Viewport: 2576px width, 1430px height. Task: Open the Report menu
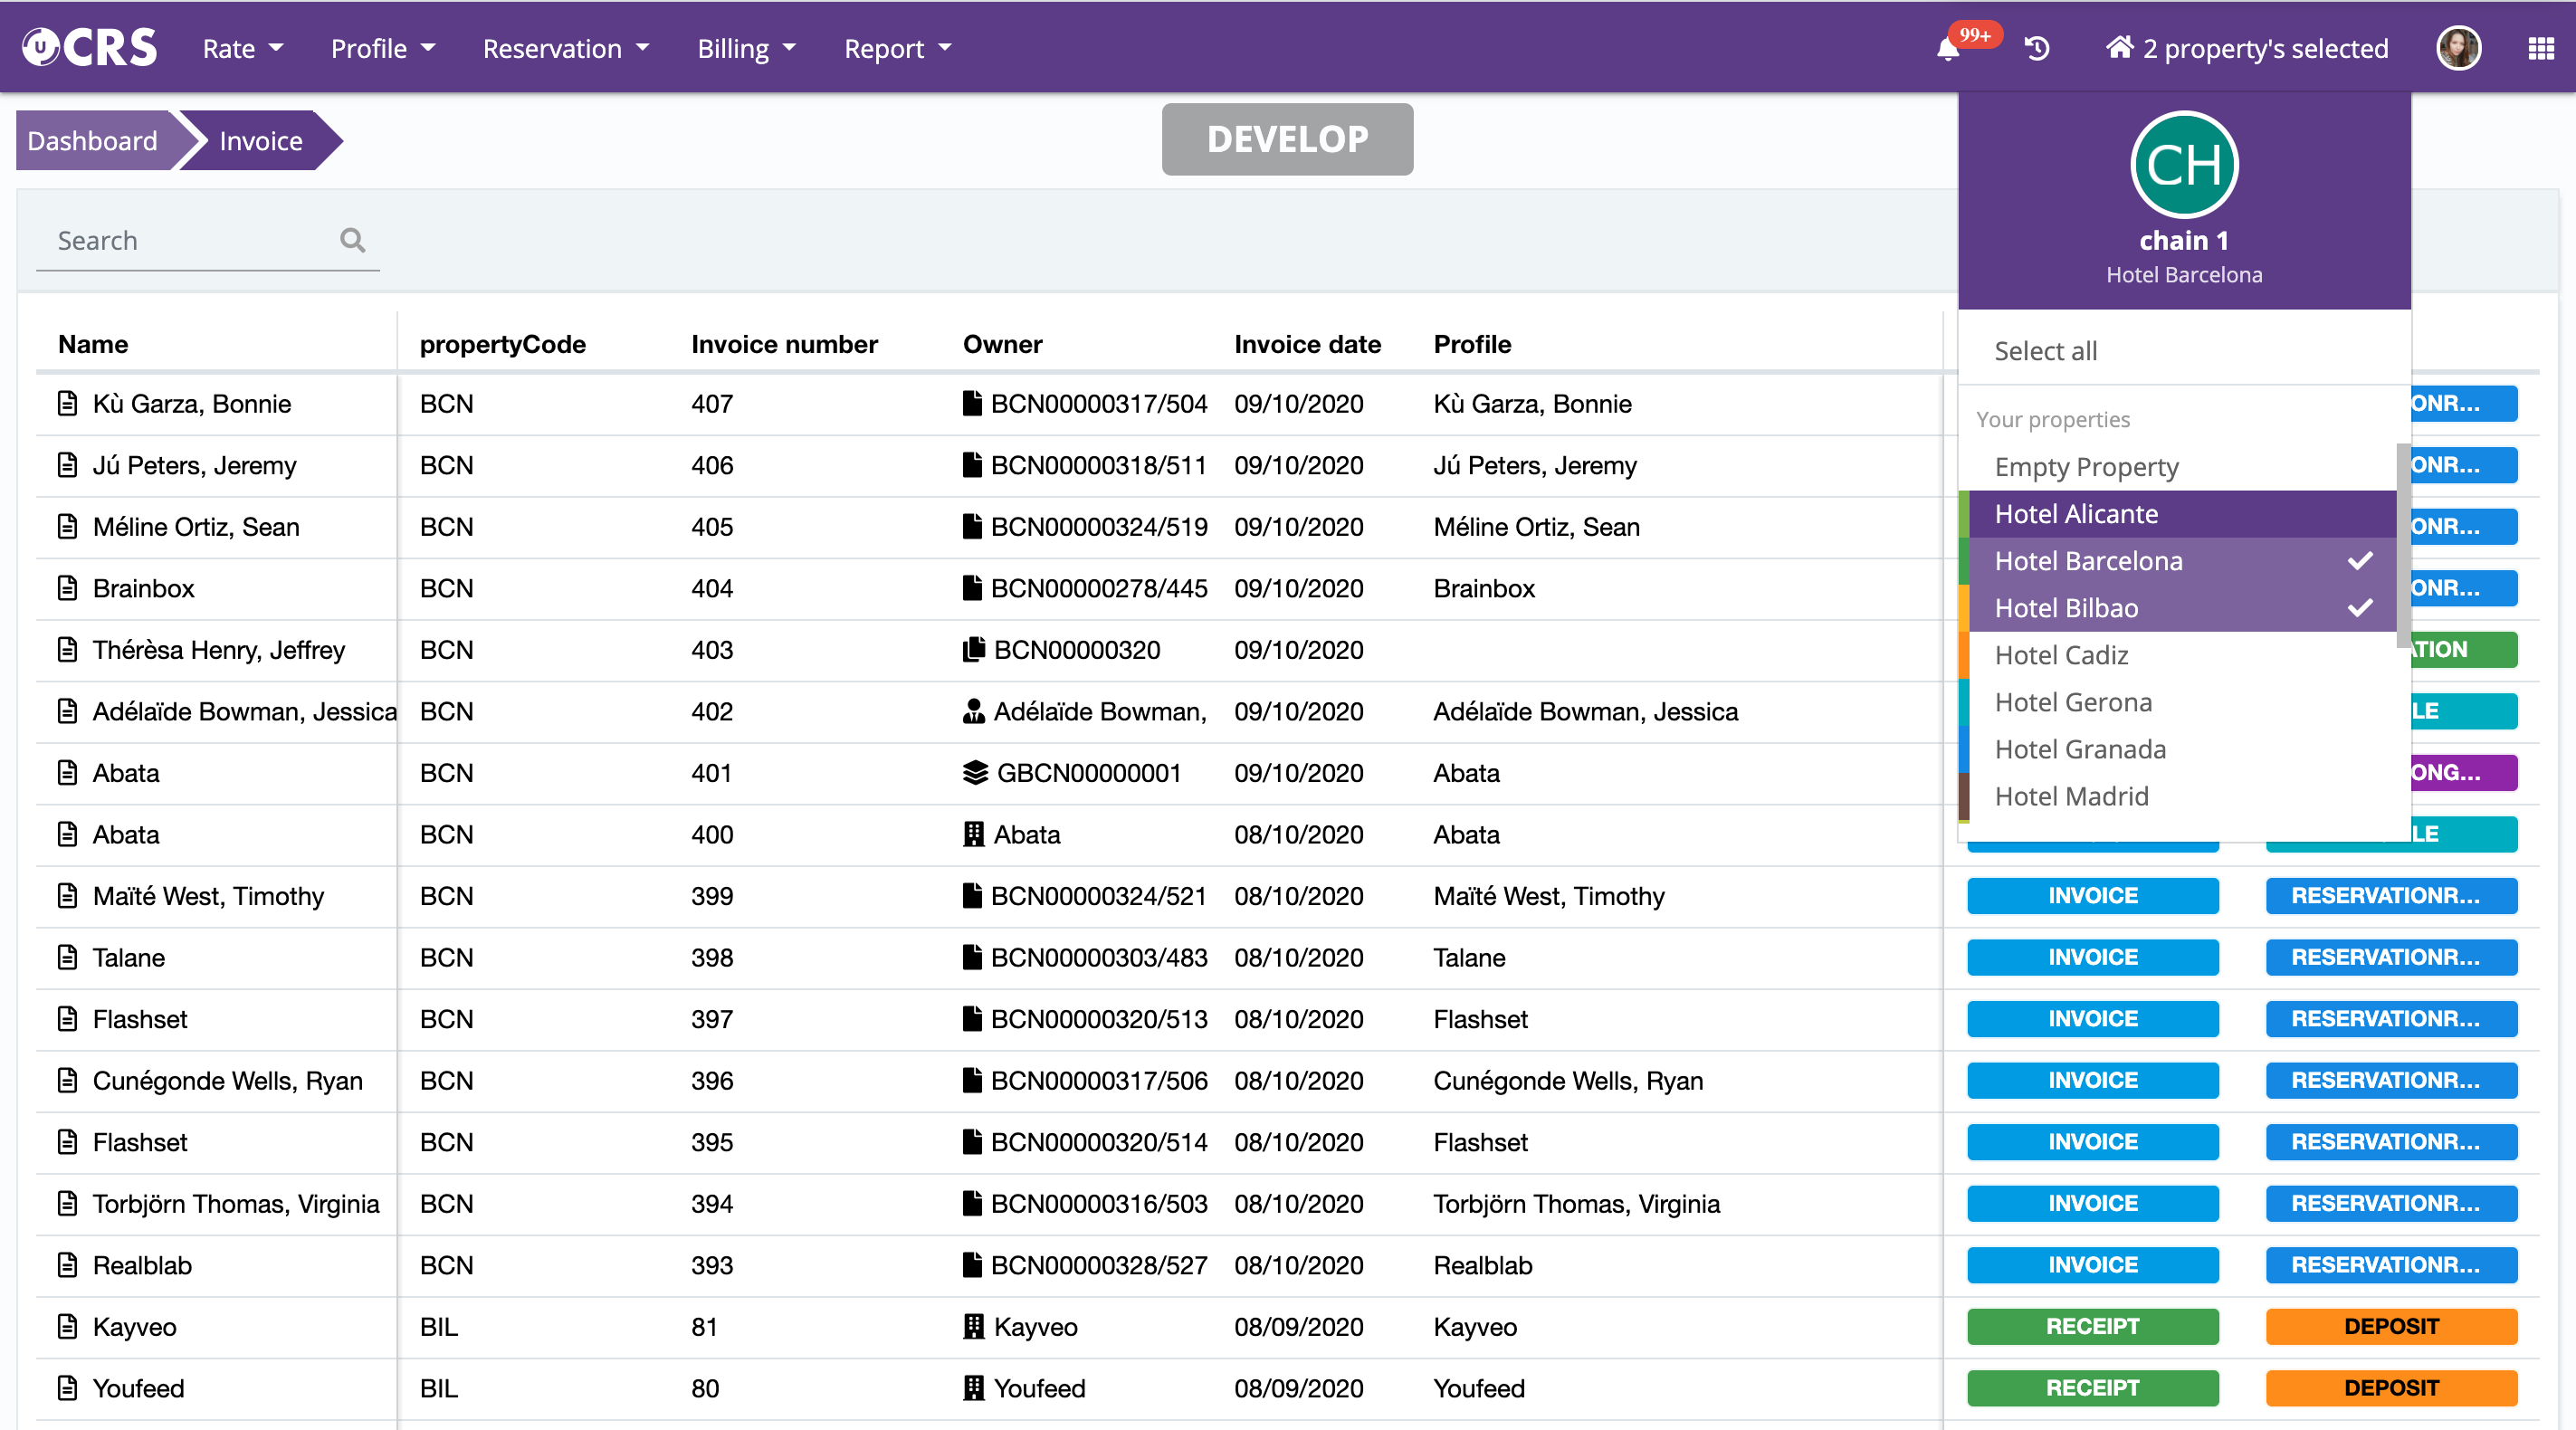click(x=897, y=48)
